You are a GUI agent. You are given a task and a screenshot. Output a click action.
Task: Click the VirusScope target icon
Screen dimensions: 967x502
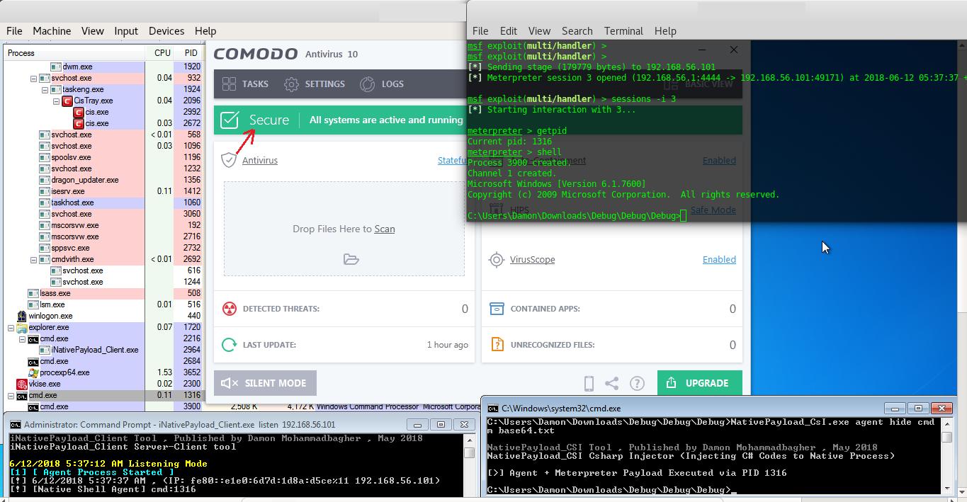coord(497,260)
